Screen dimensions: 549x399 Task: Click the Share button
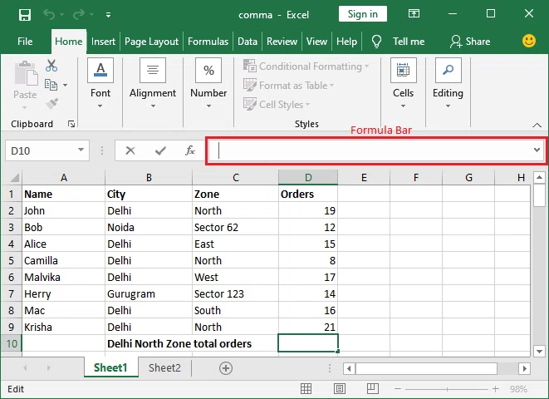pyautogui.click(x=470, y=42)
